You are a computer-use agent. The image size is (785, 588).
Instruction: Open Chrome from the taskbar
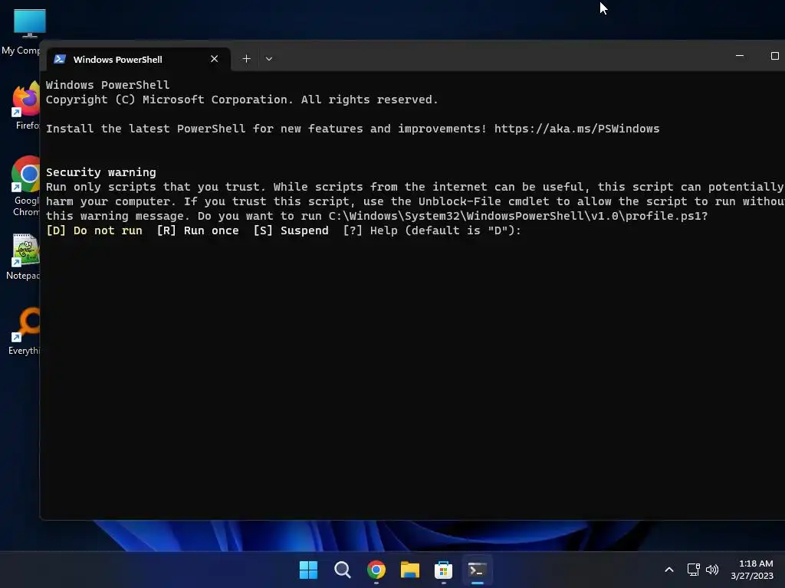376,570
